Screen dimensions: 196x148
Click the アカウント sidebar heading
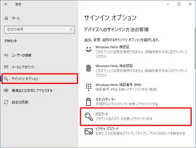coord(11,41)
